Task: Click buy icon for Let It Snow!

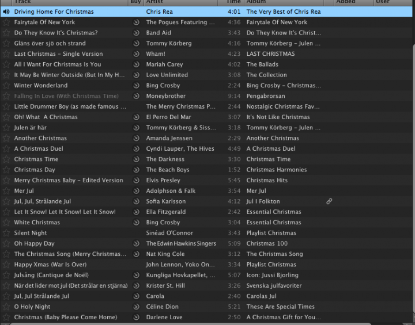Action: 136,212
